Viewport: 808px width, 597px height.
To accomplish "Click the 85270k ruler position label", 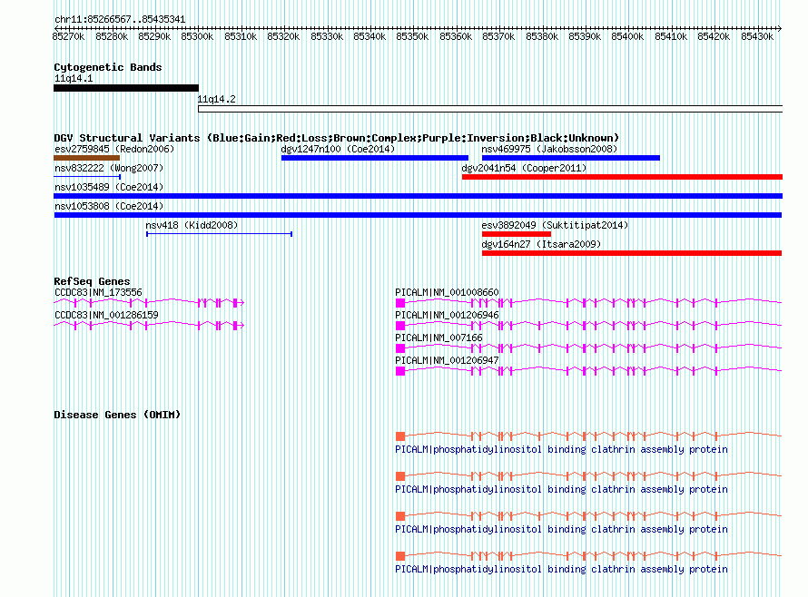I will coord(68,36).
